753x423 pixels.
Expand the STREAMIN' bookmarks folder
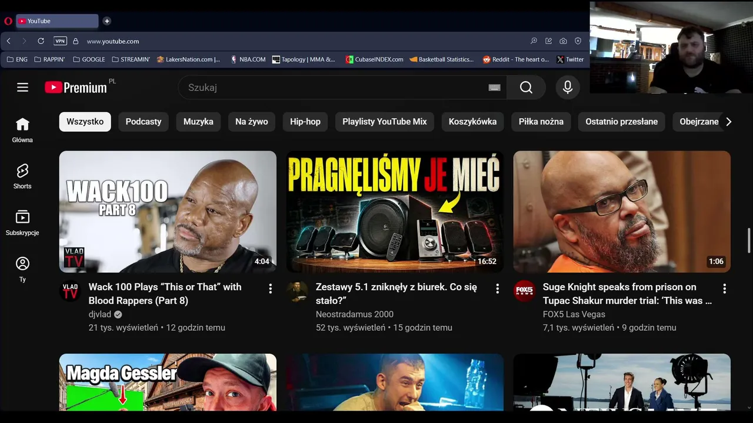(131, 59)
